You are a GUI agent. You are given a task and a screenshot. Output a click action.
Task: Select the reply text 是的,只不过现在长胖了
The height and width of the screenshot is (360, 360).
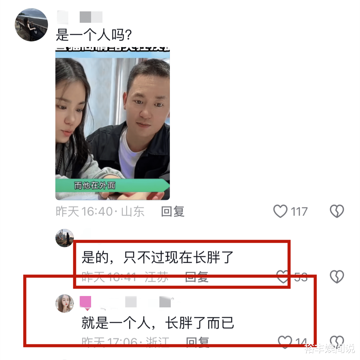(158, 257)
